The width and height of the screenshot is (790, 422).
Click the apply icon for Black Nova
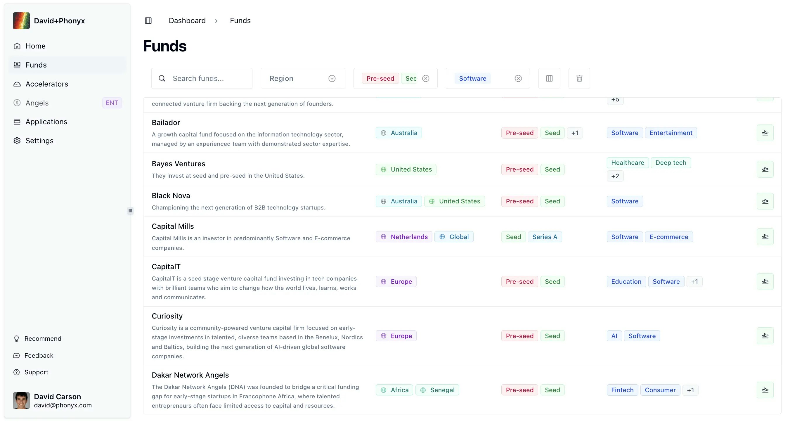pos(765,201)
